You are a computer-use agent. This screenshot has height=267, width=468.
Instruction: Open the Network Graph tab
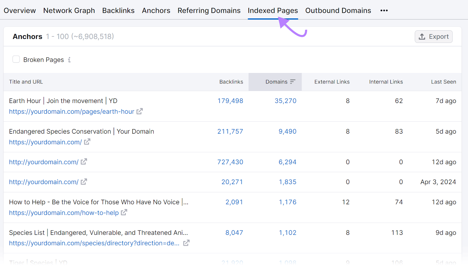click(x=69, y=11)
